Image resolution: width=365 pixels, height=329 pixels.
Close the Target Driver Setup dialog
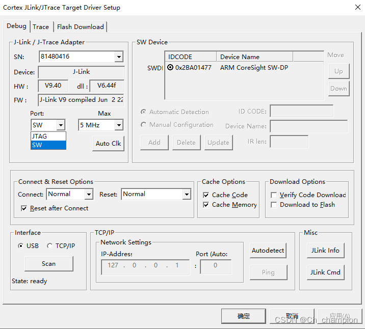click(x=358, y=7)
